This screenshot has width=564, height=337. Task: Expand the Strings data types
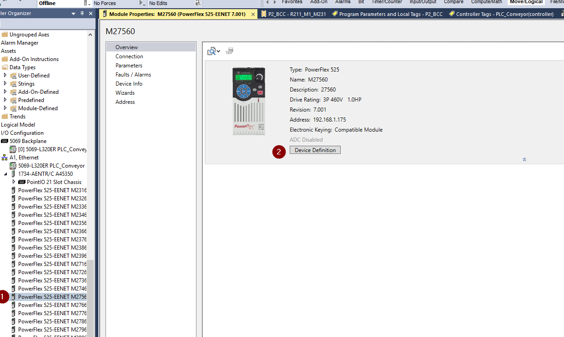click(x=5, y=84)
